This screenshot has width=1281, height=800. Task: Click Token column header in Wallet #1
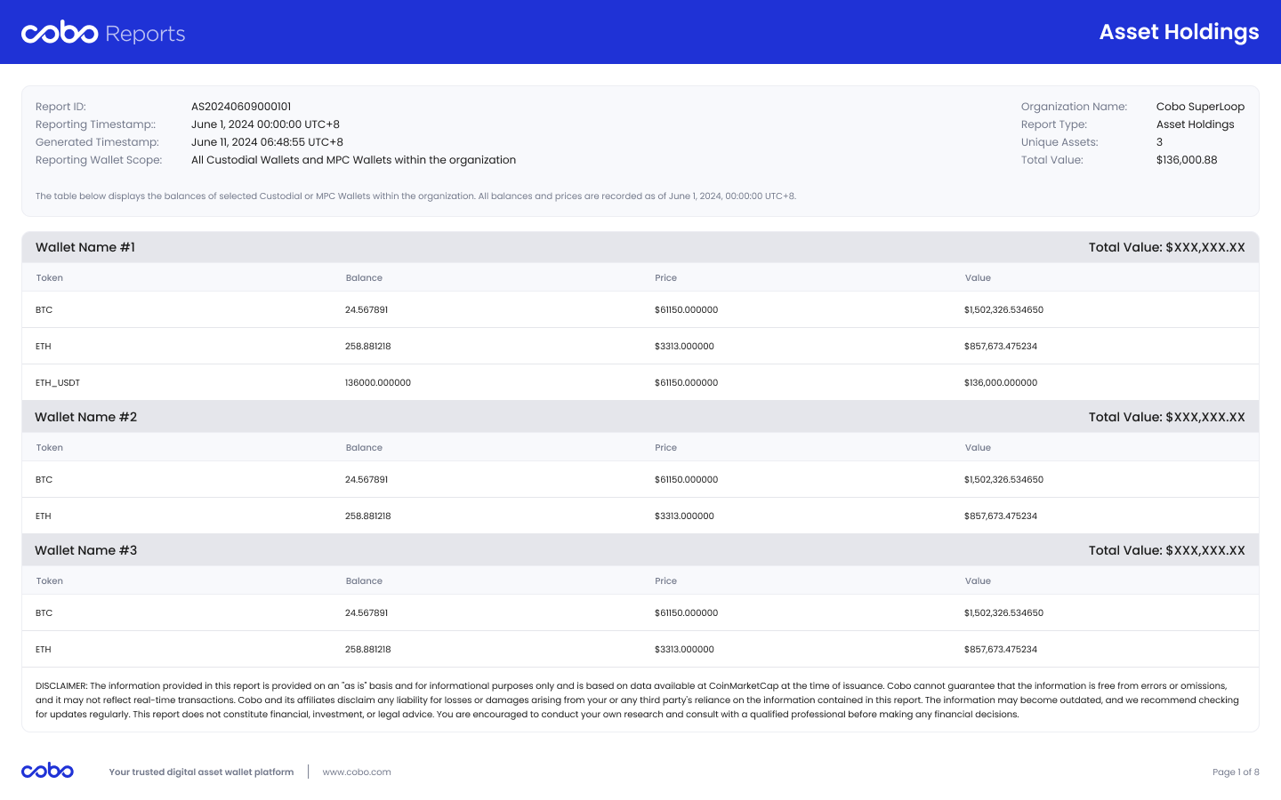50,277
